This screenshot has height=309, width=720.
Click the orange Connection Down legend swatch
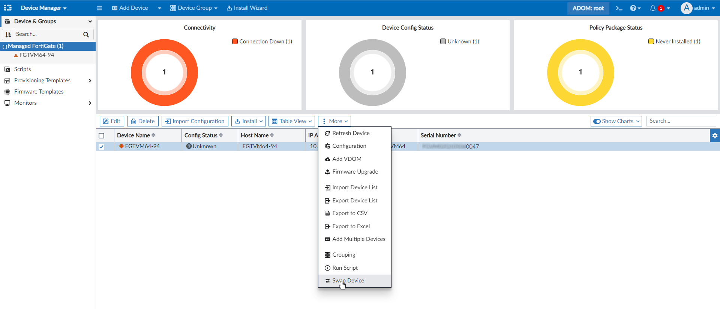pyautogui.click(x=235, y=42)
